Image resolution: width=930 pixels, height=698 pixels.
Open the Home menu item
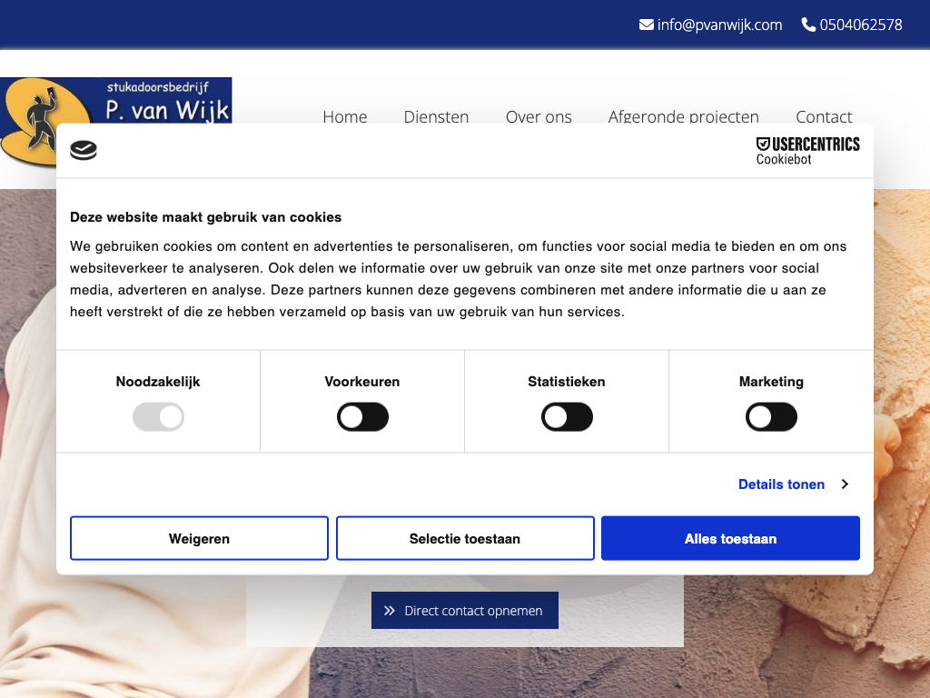(345, 115)
